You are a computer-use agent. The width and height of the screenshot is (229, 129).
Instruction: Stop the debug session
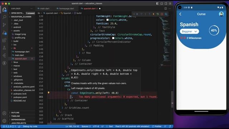point(162,14)
